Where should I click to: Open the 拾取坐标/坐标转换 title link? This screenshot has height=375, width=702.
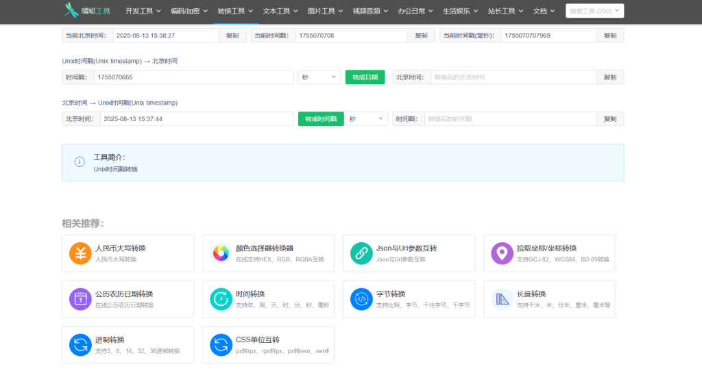coord(546,248)
